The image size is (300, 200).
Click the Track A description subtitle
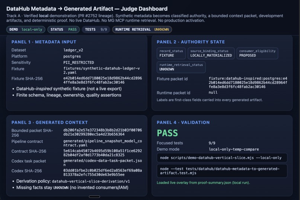pos(145,18)
